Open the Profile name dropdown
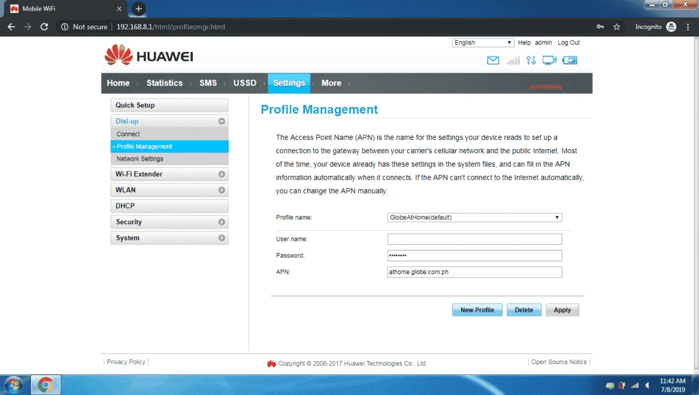Viewport: 699px width, 395px height. tap(475, 217)
